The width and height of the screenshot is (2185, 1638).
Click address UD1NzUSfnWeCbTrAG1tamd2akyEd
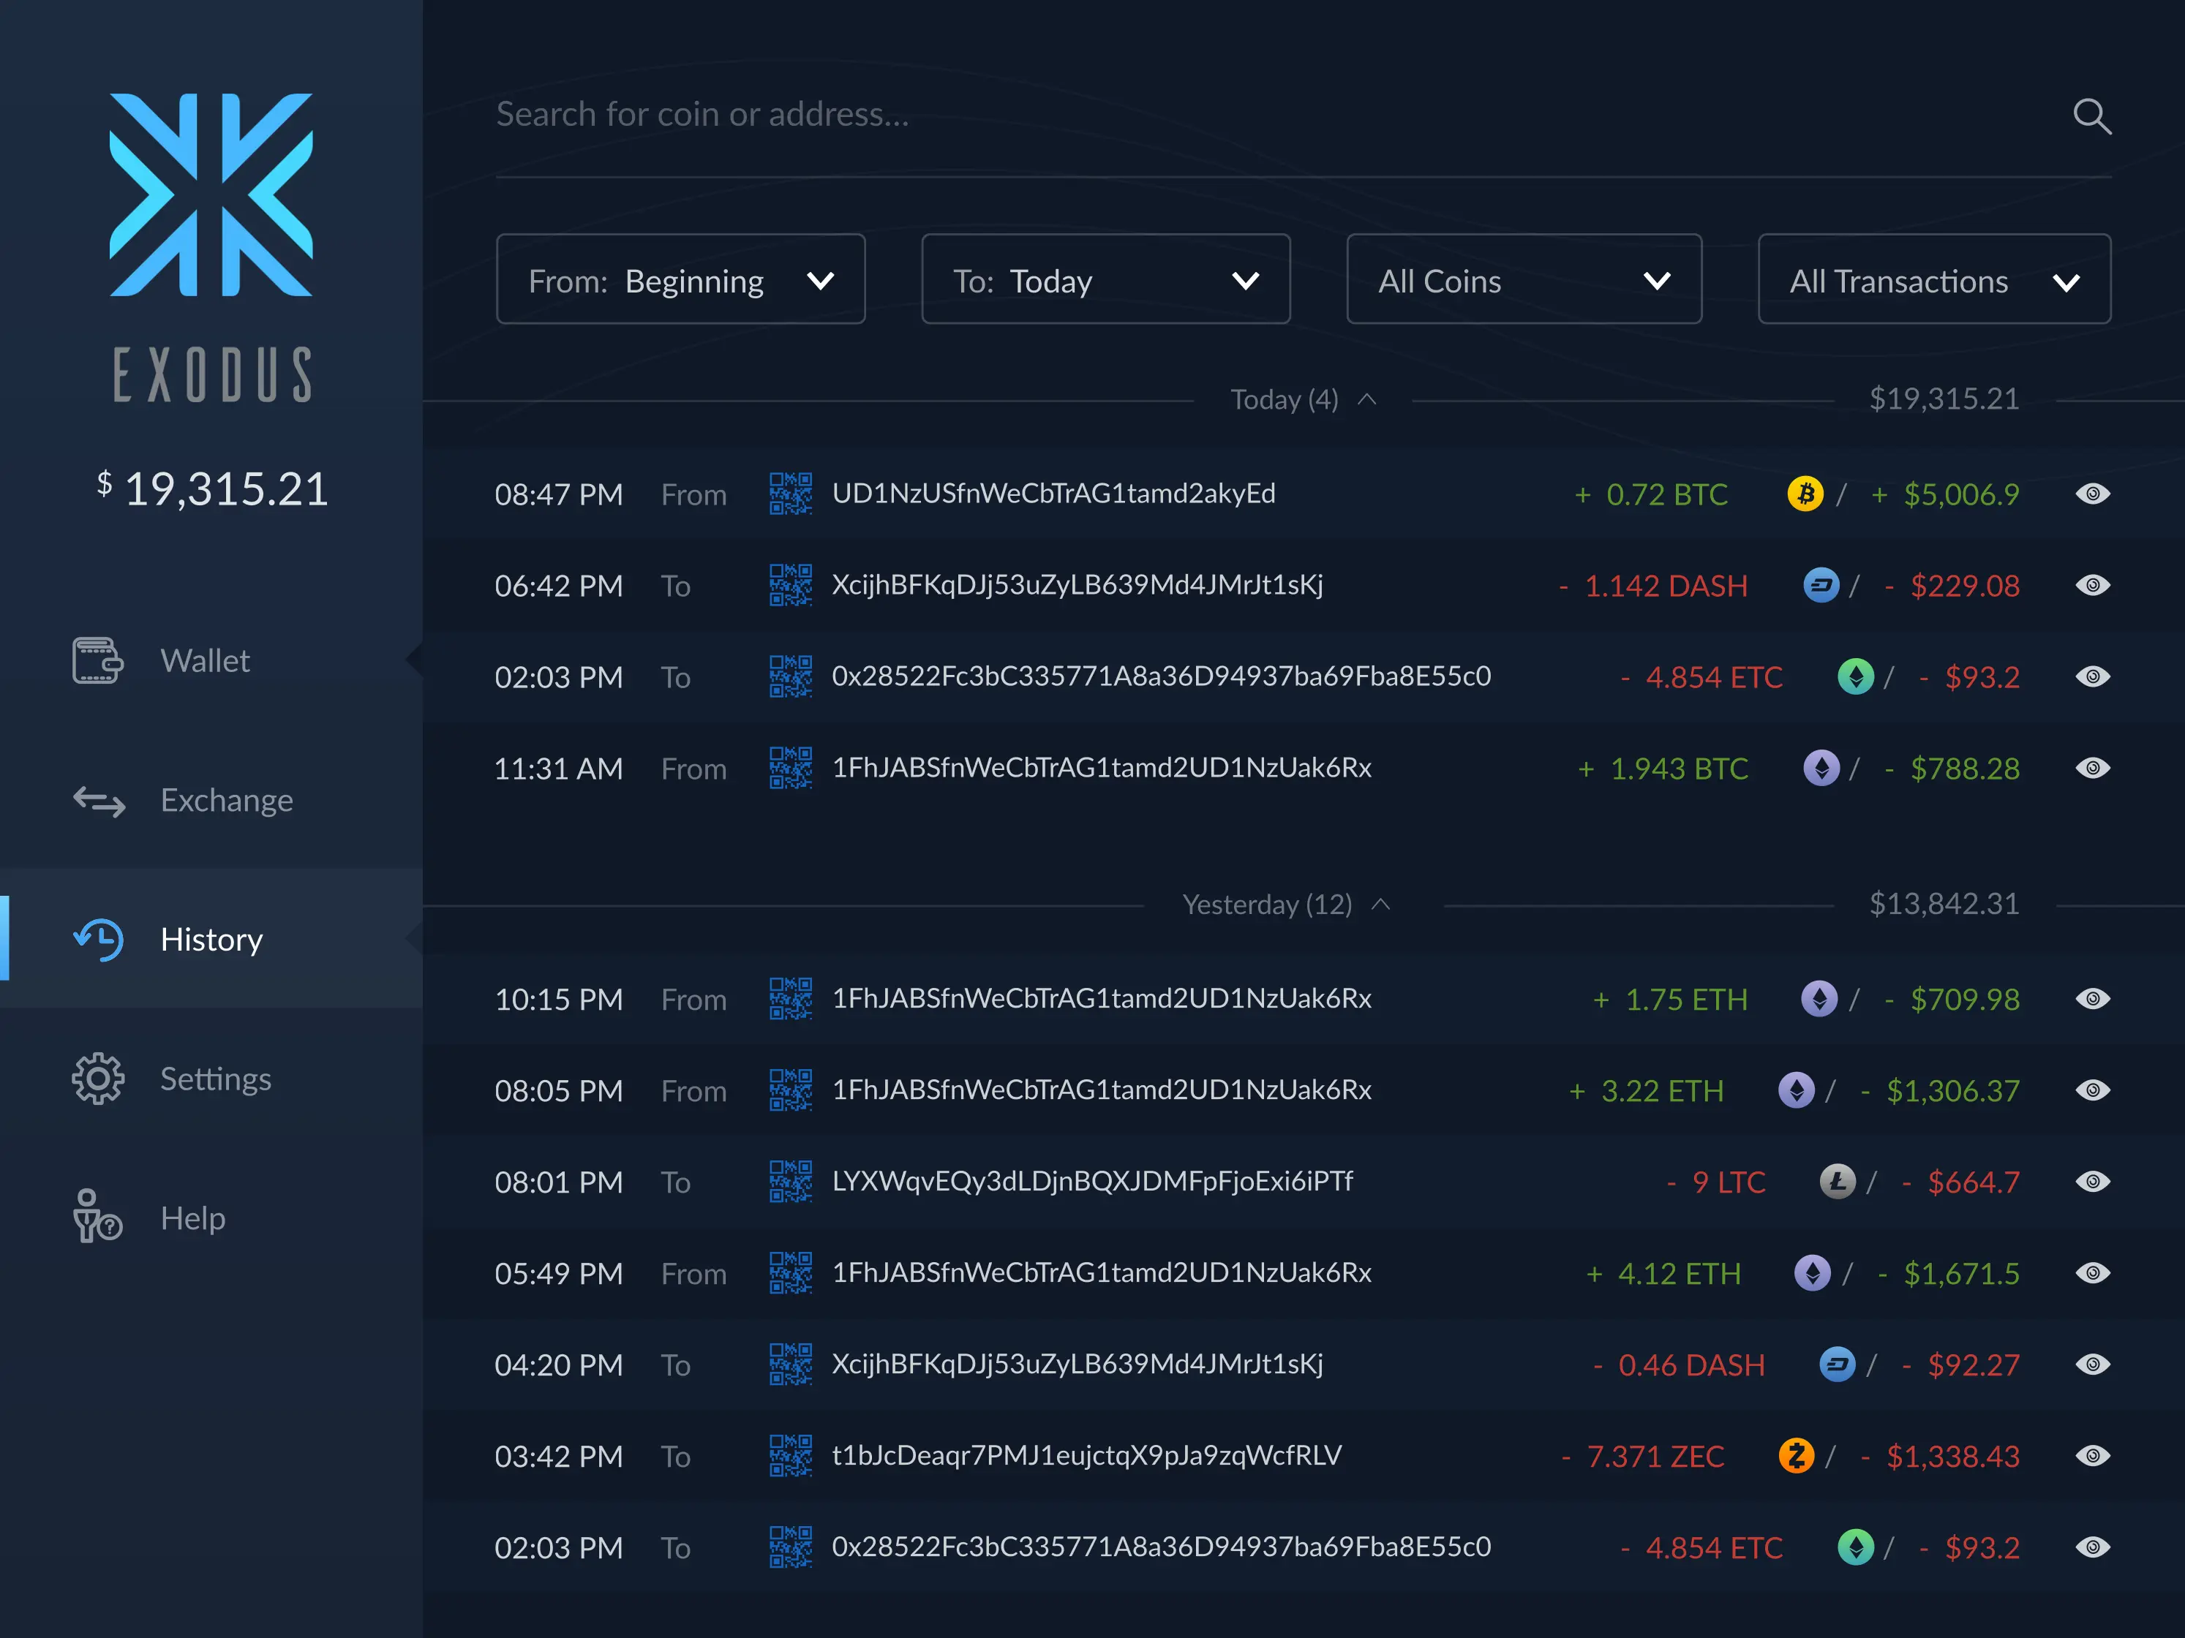[x=1054, y=493]
